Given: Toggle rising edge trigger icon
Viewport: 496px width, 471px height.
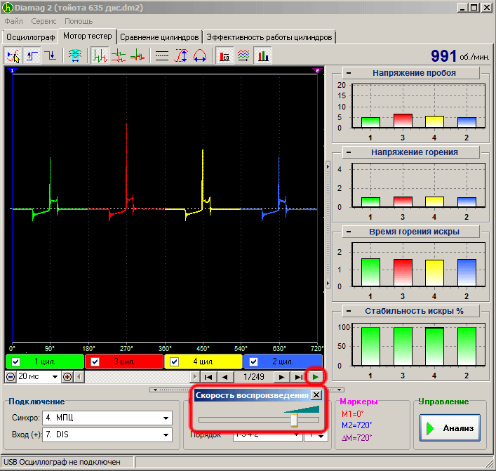Looking at the screenshot, I should click(32, 55).
